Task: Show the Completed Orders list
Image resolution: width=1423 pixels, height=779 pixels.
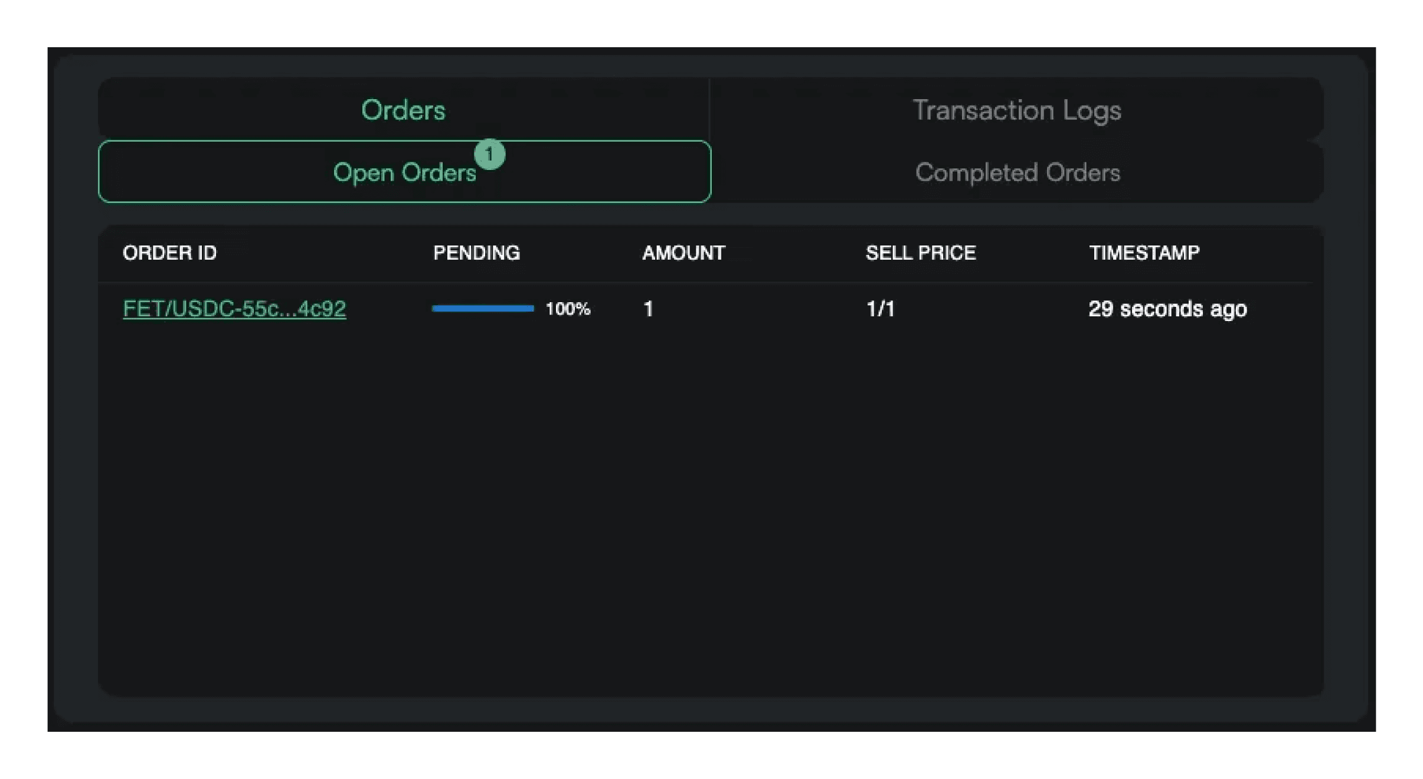Action: 1017,172
